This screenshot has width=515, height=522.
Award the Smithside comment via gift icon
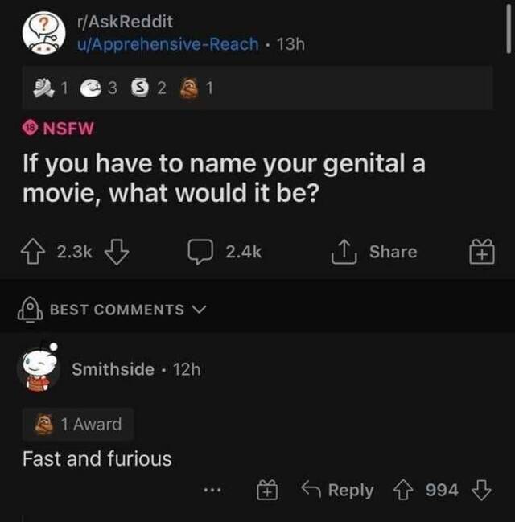(267, 490)
